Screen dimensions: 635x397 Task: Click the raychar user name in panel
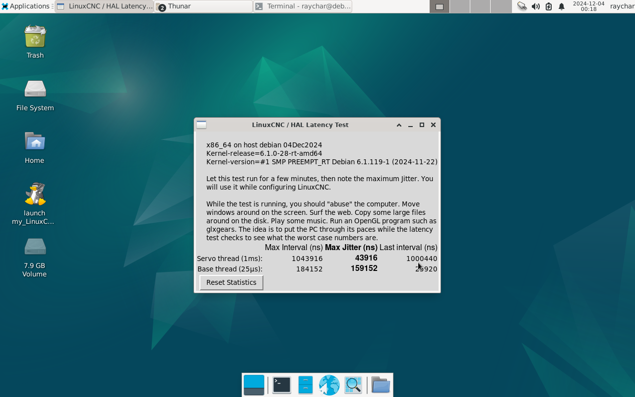point(622,6)
